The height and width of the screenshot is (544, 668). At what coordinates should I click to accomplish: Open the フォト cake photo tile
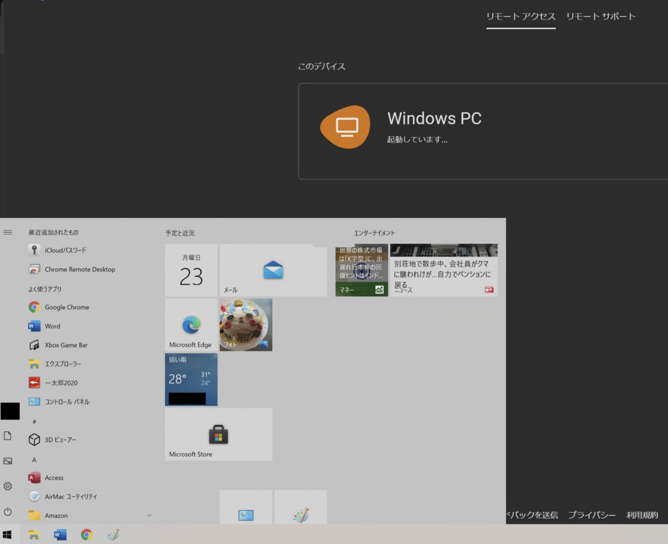(246, 325)
